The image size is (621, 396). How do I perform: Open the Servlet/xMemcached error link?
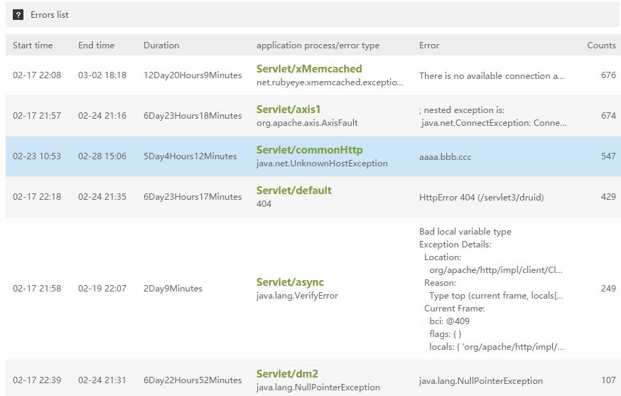tap(309, 69)
